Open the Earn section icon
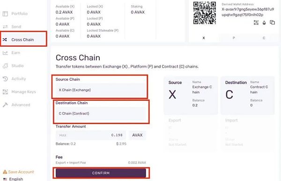 [x=5, y=53]
